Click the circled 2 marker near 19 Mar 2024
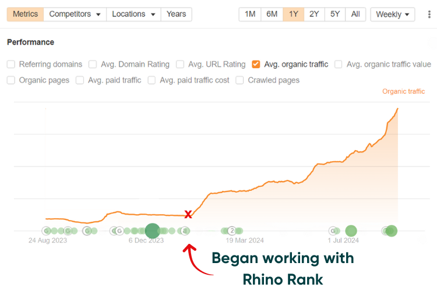 click(x=232, y=230)
